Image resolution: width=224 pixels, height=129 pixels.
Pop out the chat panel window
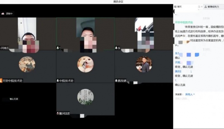pyautogui.click(x=199, y=7)
